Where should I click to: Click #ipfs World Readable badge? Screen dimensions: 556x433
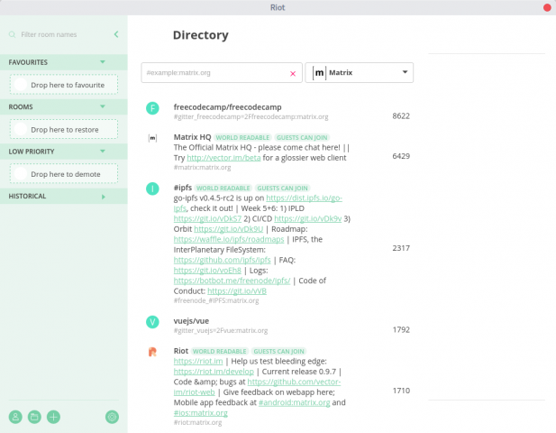pos(223,189)
